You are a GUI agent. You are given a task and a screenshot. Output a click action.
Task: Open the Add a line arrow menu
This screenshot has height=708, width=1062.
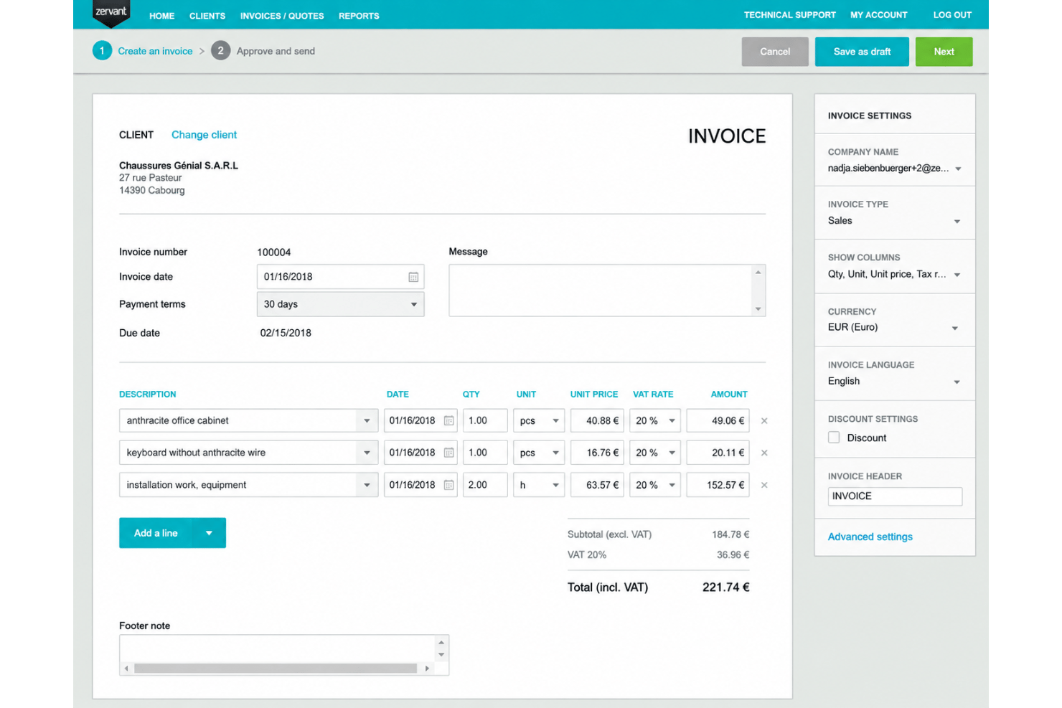[x=209, y=533]
